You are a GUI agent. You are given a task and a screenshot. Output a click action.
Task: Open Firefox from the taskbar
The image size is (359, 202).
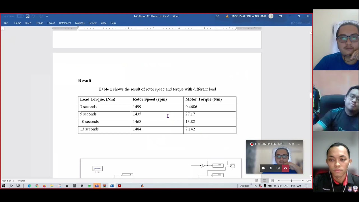44,186
